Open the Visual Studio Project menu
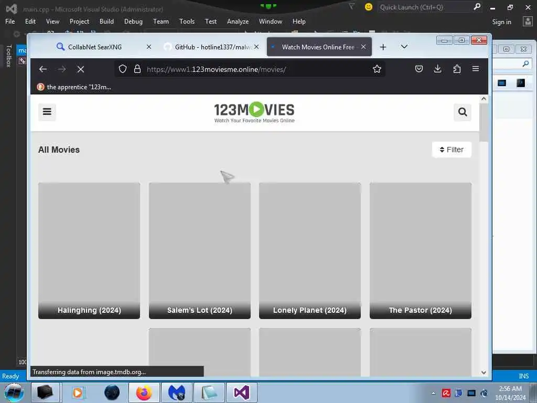The image size is (537, 403). click(x=80, y=21)
